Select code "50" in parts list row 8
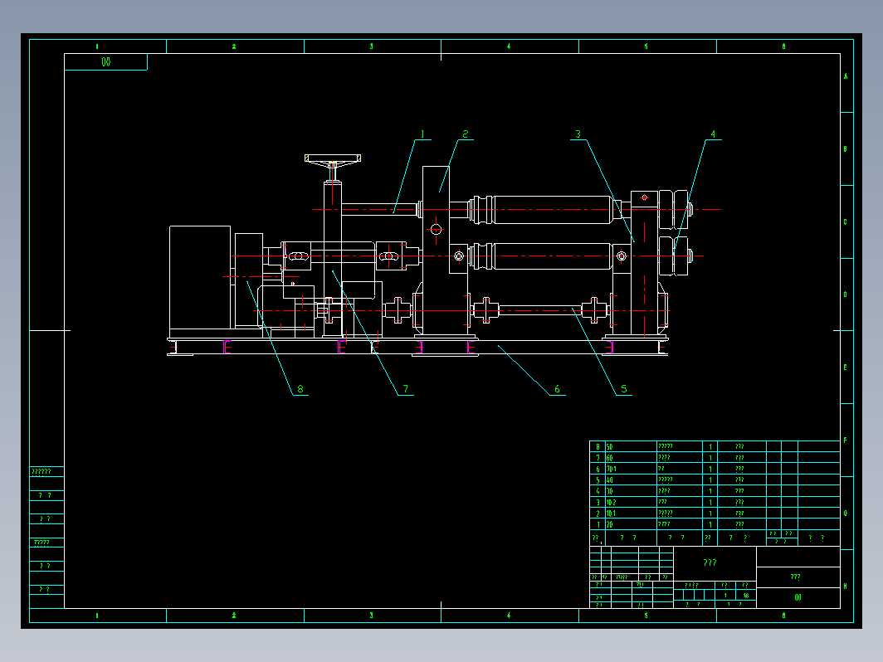The height and width of the screenshot is (662, 883). 609,447
